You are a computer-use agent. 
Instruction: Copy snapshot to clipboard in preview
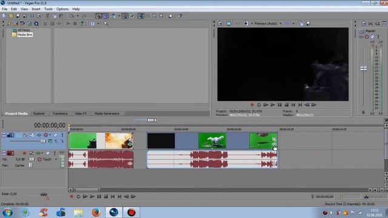point(301,24)
